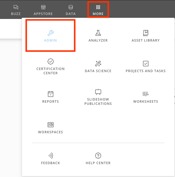Open the Data database icon

[x=71, y=7]
